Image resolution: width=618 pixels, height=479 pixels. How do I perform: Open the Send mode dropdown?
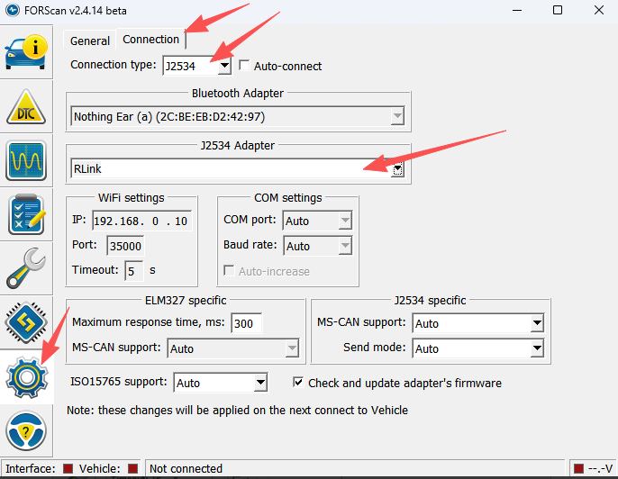click(x=537, y=348)
